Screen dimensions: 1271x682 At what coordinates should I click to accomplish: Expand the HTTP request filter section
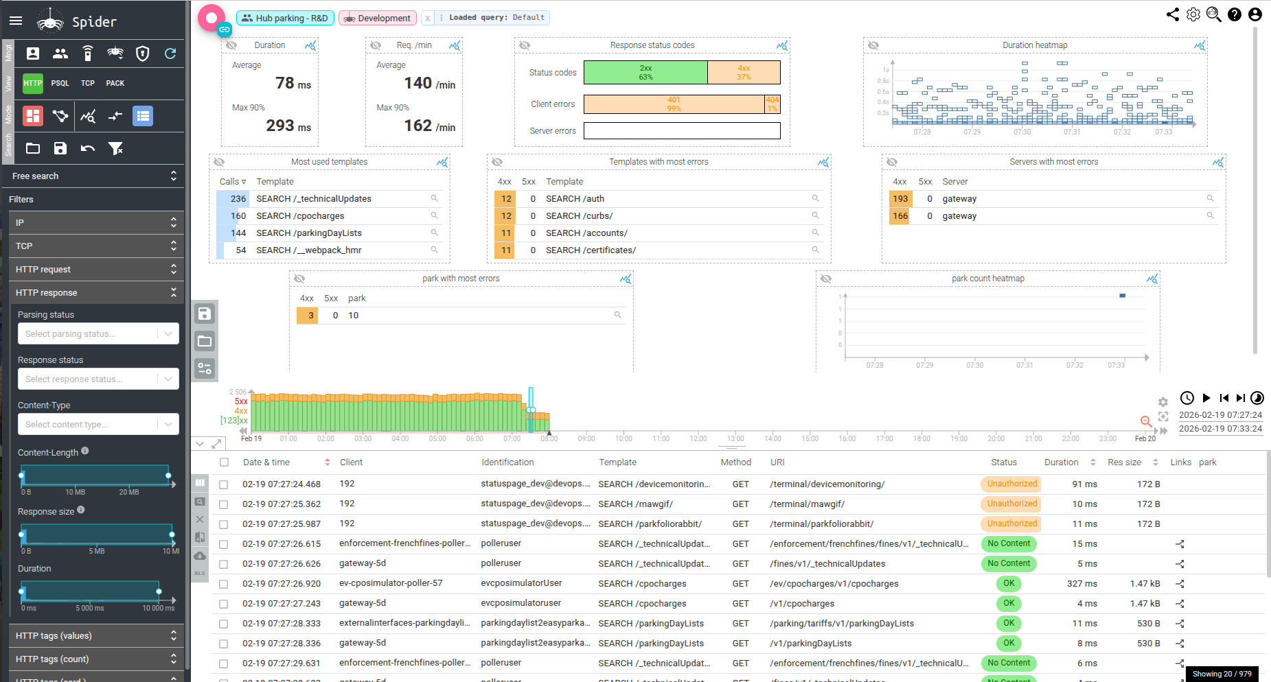tap(96, 269)
